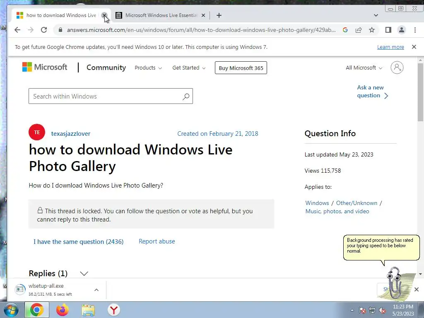Click the Views 115,758 text
The image size is (424, 318).
point(323,171)
